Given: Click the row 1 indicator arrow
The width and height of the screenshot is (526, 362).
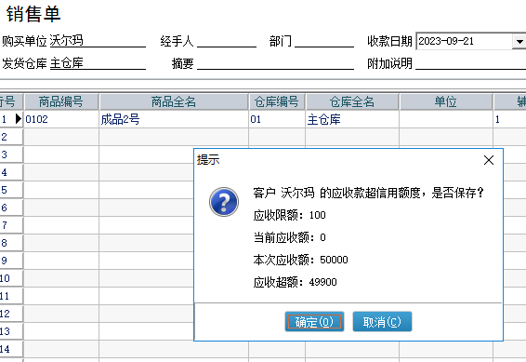Looking at the screenshot, I should pos(19,119).
